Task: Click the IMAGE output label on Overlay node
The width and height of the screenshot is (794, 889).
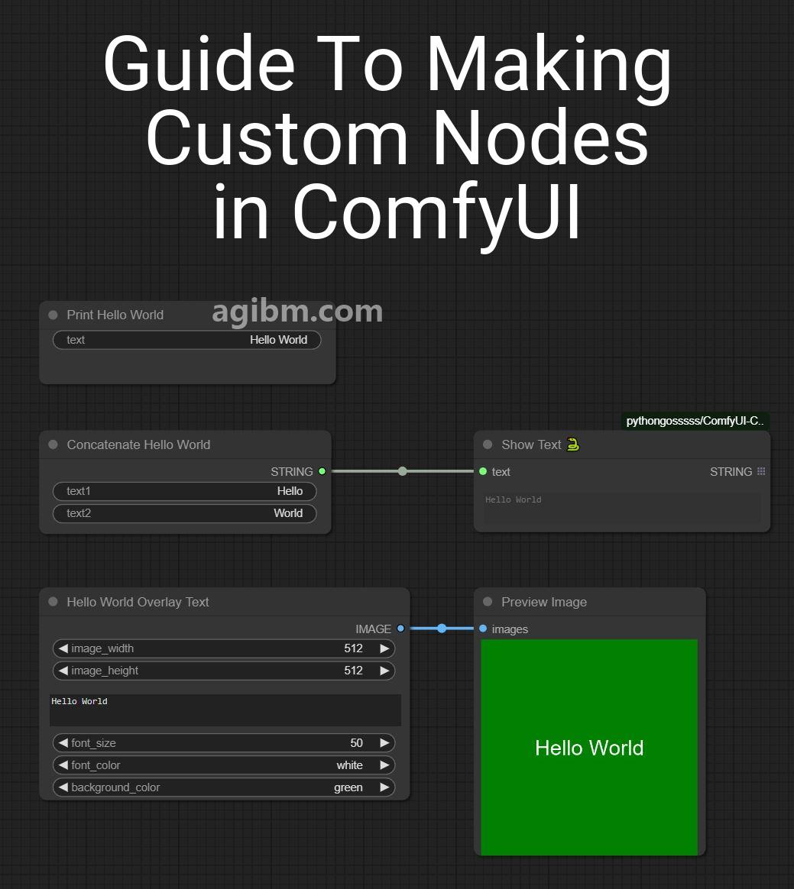Action: pyautogui.click(x=373, y=629)
